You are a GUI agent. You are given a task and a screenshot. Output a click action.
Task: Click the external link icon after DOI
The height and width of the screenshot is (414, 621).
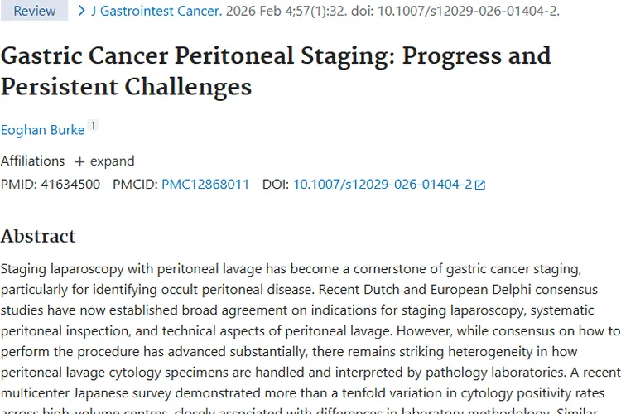[480, 185]
